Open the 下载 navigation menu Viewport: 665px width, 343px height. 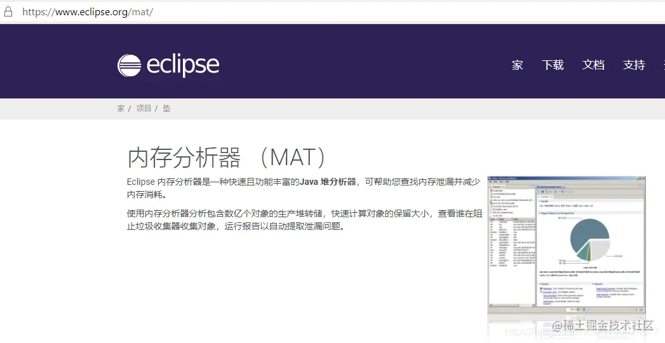pos(553,65)
